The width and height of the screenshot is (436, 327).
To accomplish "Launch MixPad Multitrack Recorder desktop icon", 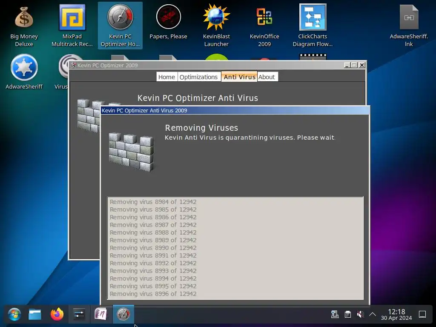I will pyautogui.click(x=72, y=26).
